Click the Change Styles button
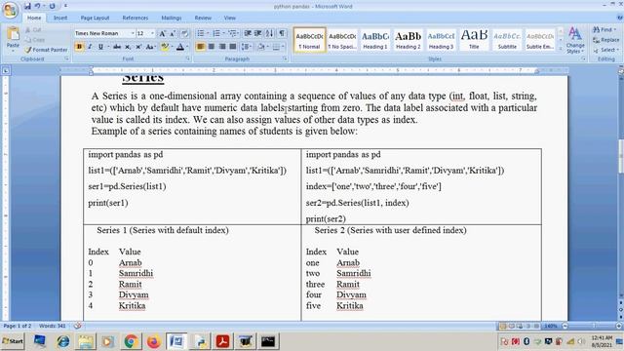Screen dimensions: 624x351 coord(575,40)
